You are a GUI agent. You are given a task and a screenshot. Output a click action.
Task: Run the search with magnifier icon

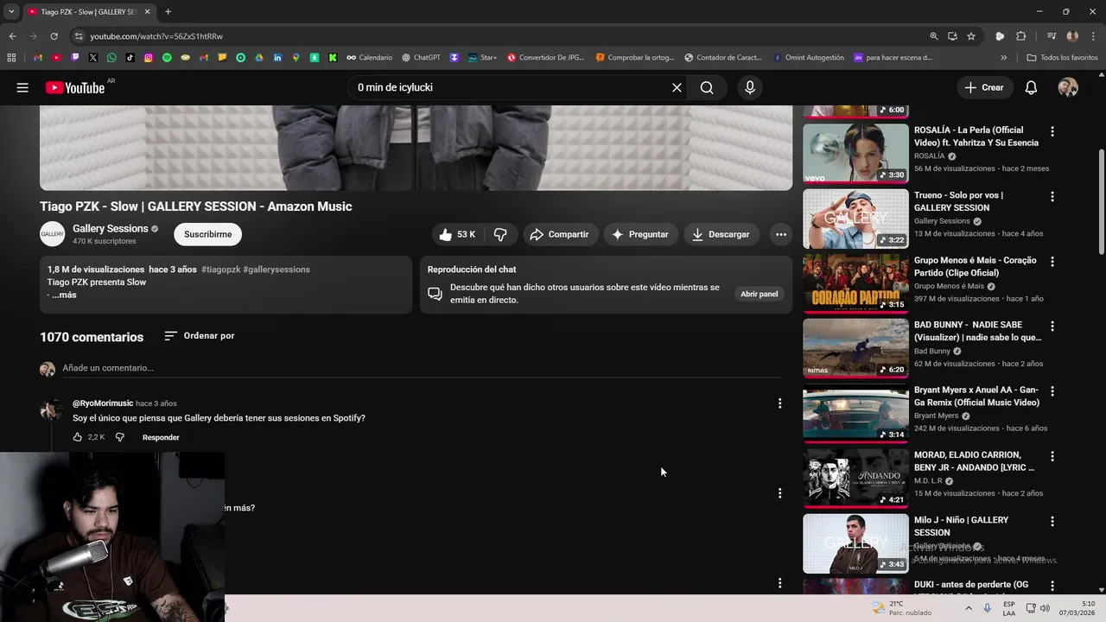[x=707, y=87]
